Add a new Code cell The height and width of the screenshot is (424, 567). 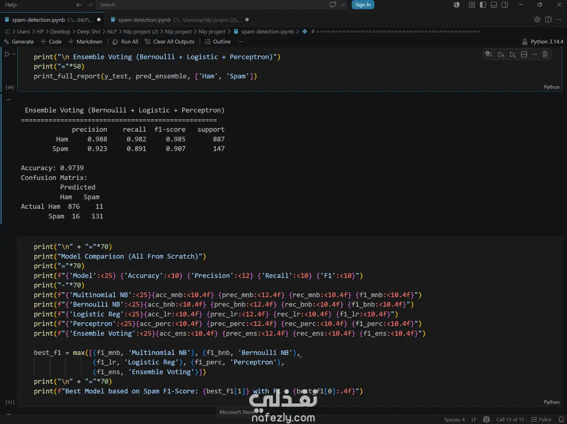[x=51, y=41]
